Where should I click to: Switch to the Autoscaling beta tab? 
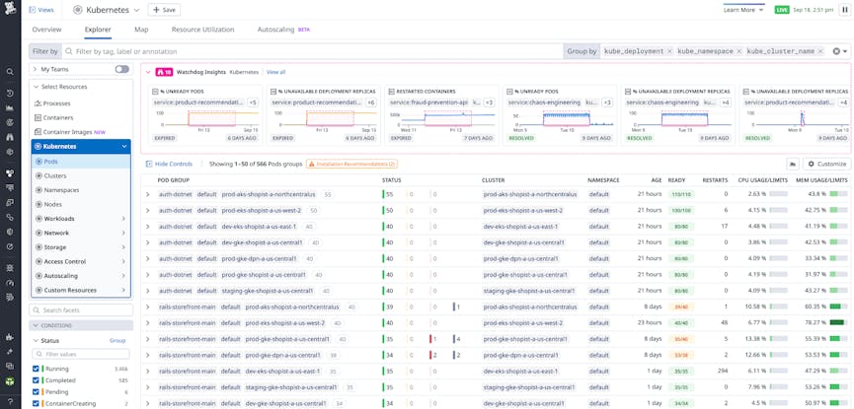coord(283,30)
